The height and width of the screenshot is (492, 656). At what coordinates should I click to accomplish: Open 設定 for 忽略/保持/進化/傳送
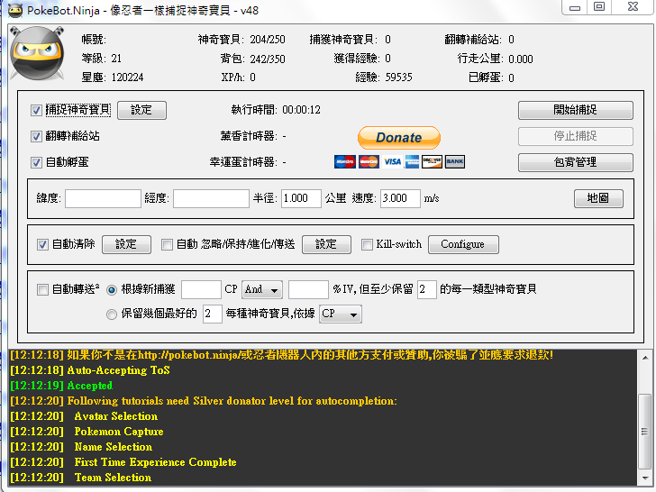click(x=326, y=244)
